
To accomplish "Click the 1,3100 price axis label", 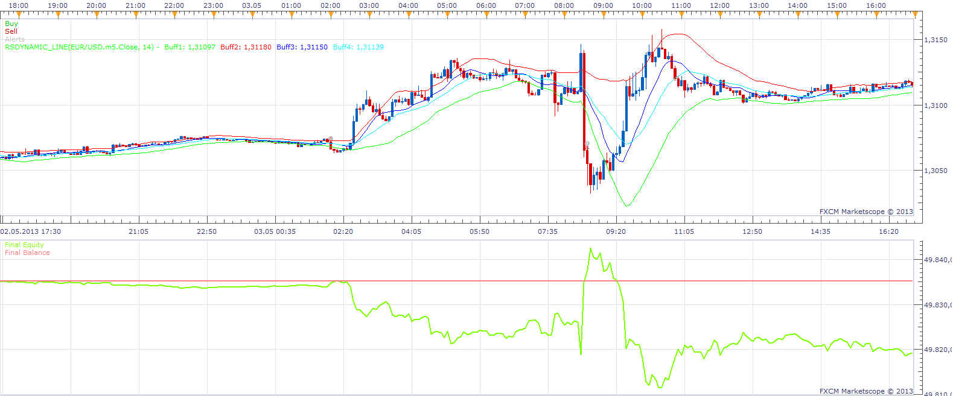I will pos(935,105).
